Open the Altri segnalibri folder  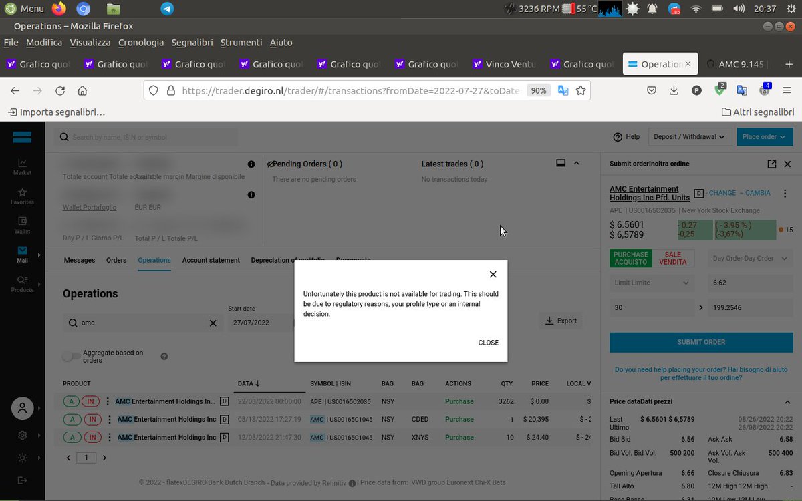(x=758, y=112)
